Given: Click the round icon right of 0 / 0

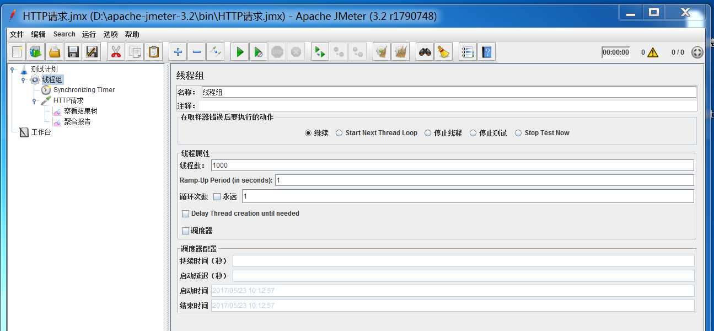Looking at the screenshot, I should [x=697, y=52].
